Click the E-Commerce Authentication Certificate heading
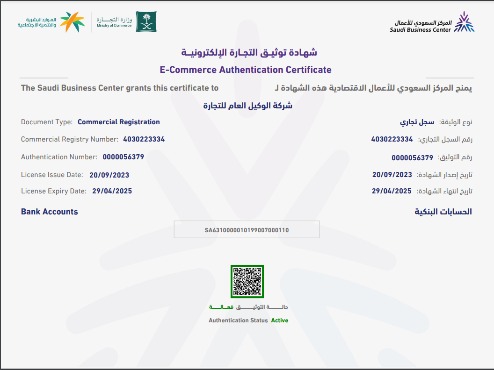 tap(246, 70)
